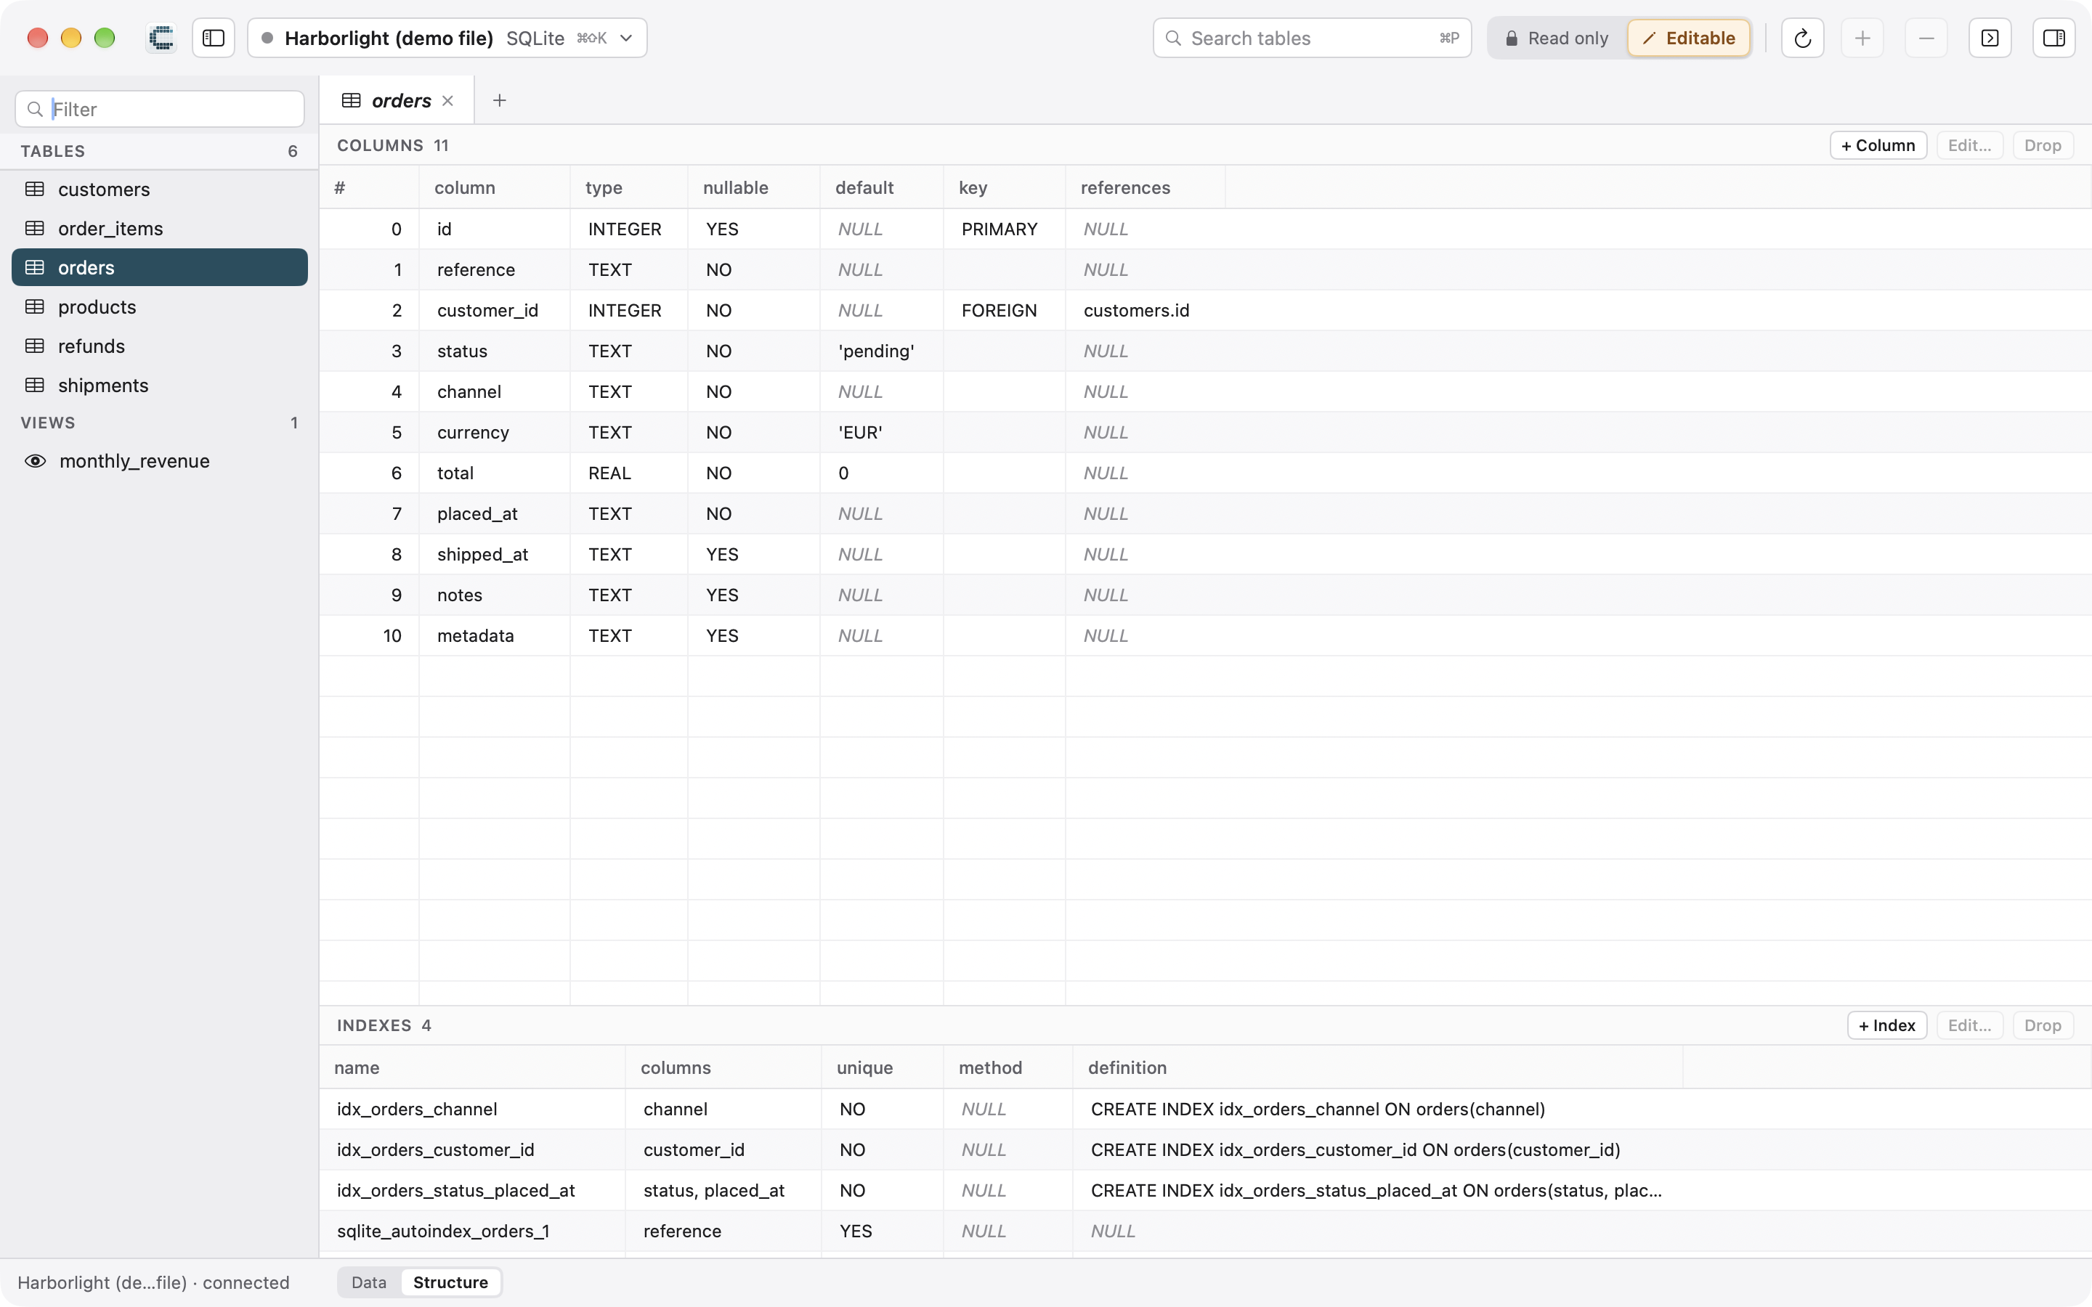2092x1307 pixels.
Task: Select the 'status, placed_at' columns cell
Action: coord(723,1190)
